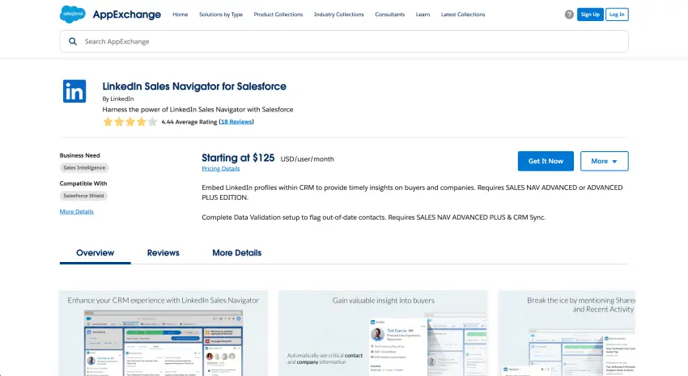Go to Consultants page

pyautogui.click(x=389, y=15)
